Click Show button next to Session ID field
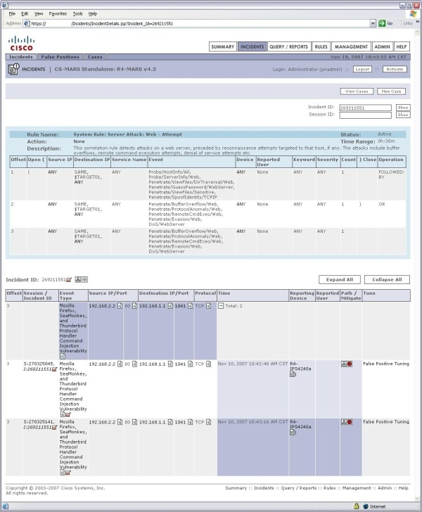 click(403, 115)
